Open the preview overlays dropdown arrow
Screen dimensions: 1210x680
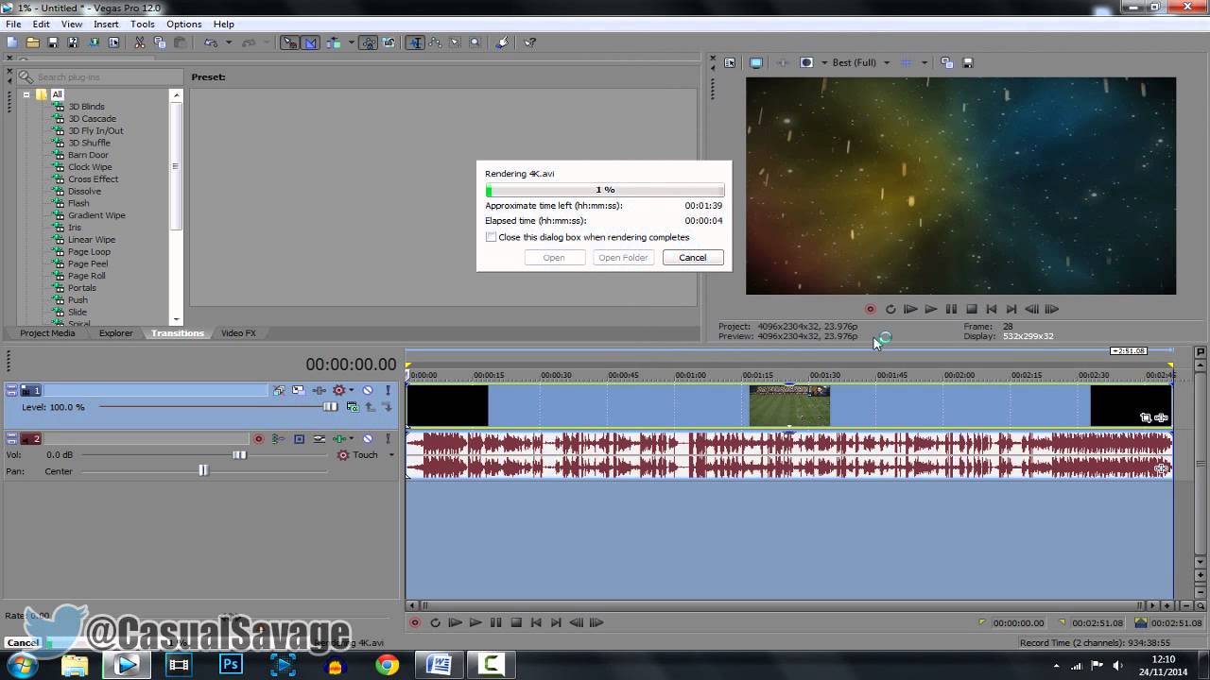[x=925, y=62]
